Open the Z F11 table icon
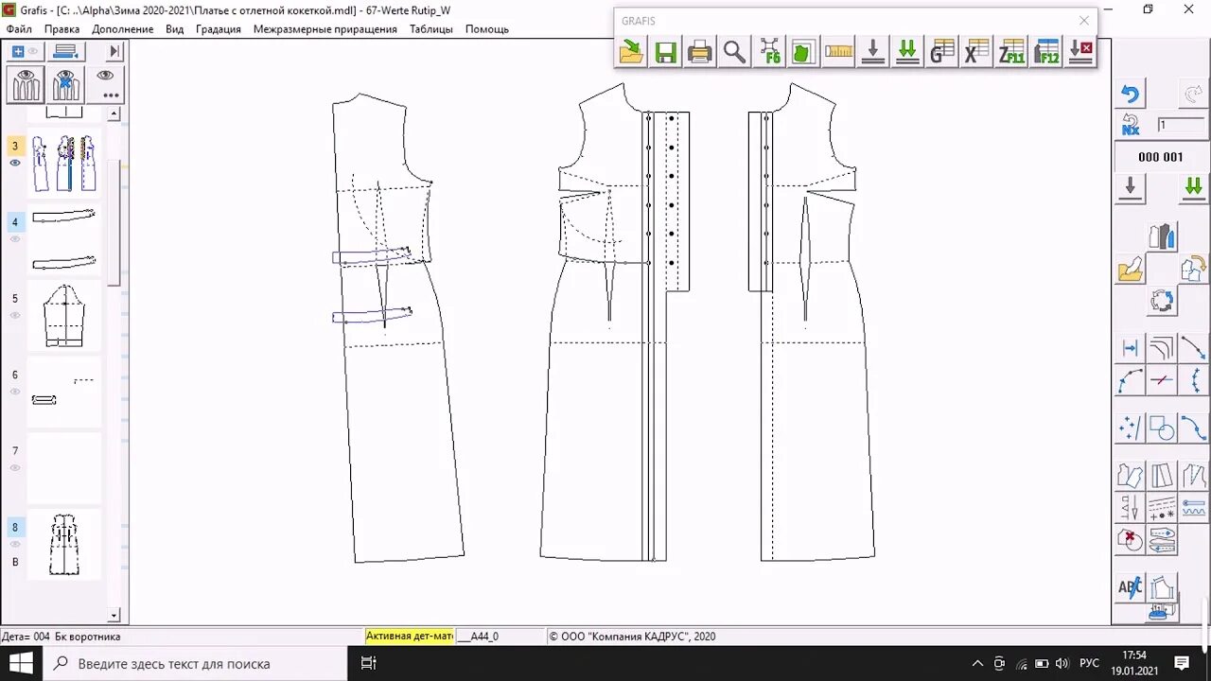Screen dimensions: 1211x681 (1011, 52)
